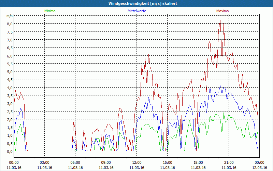The height and width of the screenshot is (171, 273).
Task: Click the 18:00 time axis label
Action: (198, 162)
